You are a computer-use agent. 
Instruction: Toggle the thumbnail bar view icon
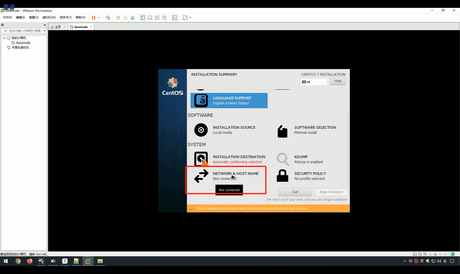150,18
